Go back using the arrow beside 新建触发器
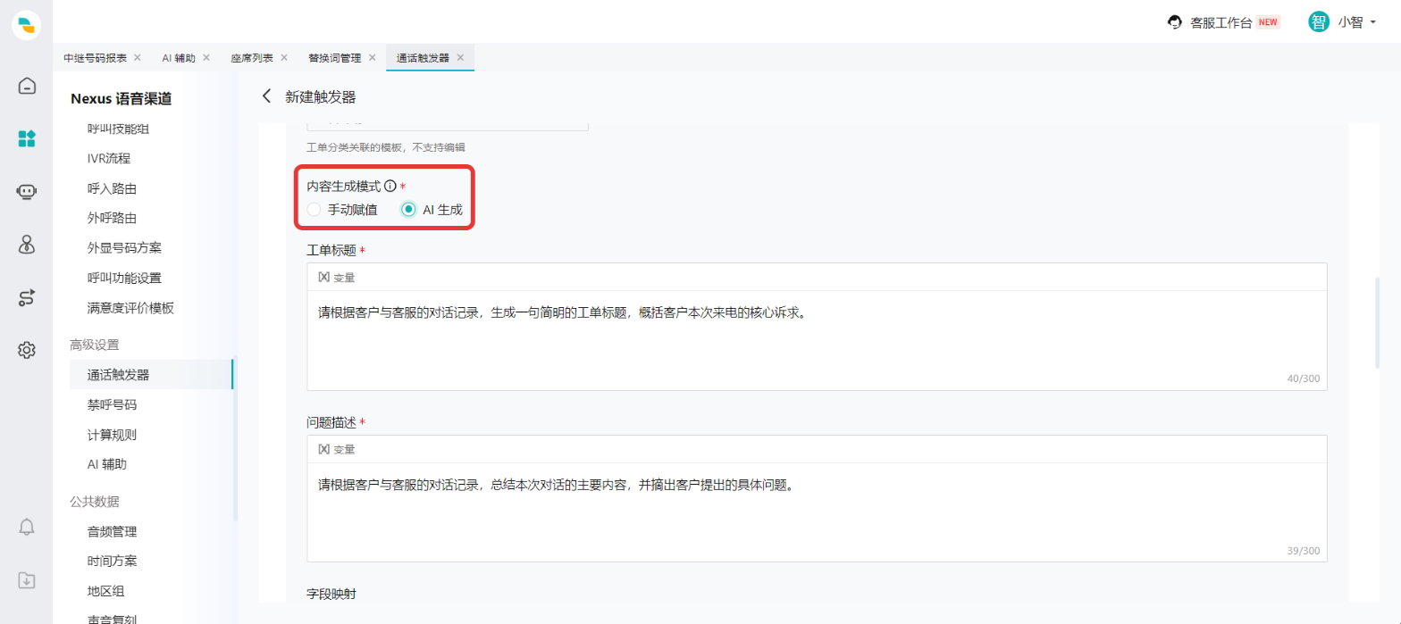 [x=265, y=96]
